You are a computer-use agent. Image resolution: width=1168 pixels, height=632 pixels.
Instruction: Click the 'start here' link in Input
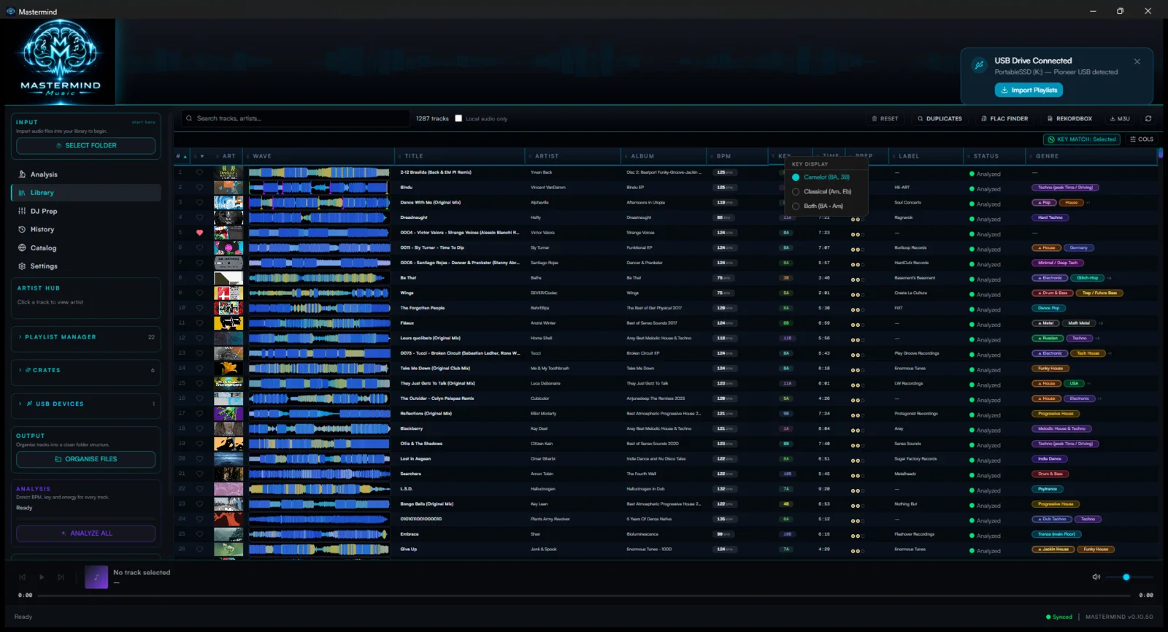pos(143,123)
